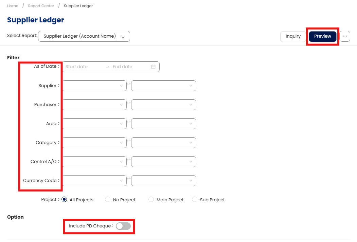
Task: Go to Home breadcrumb link
Action: pos(13,6)
